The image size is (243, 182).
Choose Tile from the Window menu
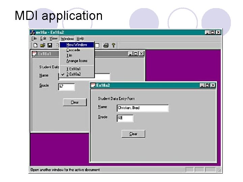77,55
